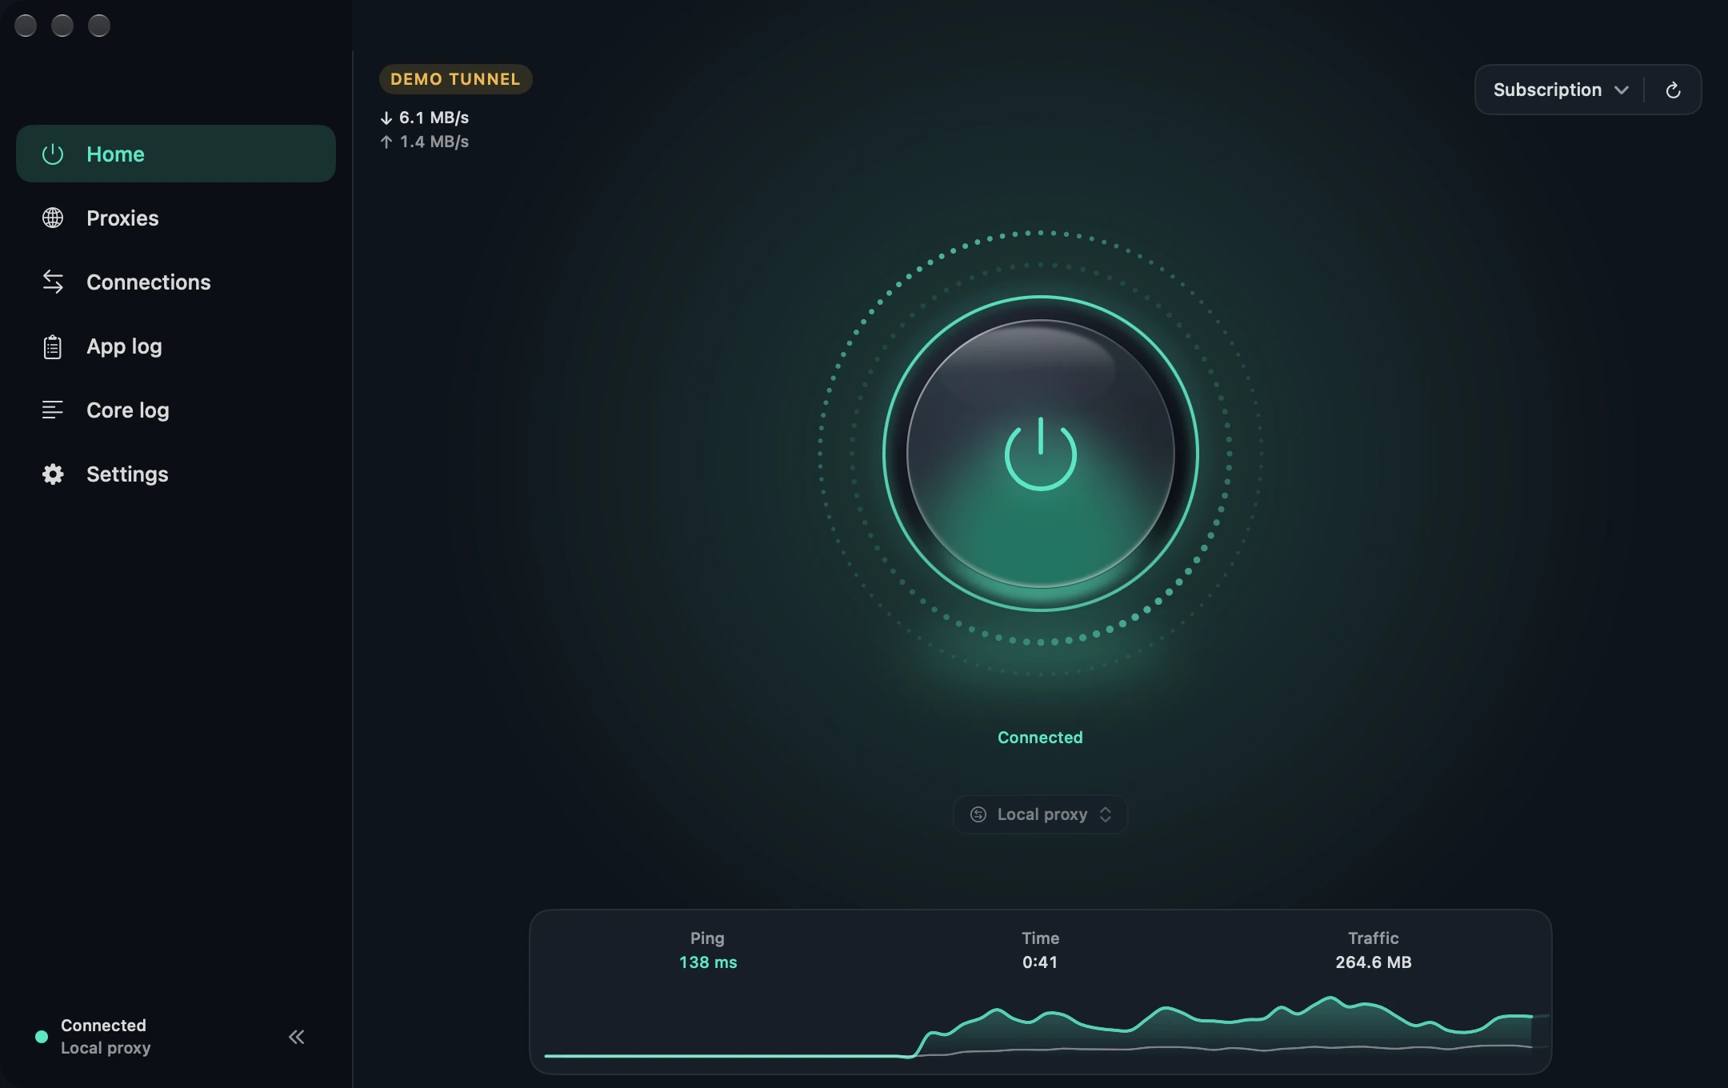Collapse the sidebar with double chevron
The width and height of the screenshot is (1728, 1088).
tap(296, 1037)
